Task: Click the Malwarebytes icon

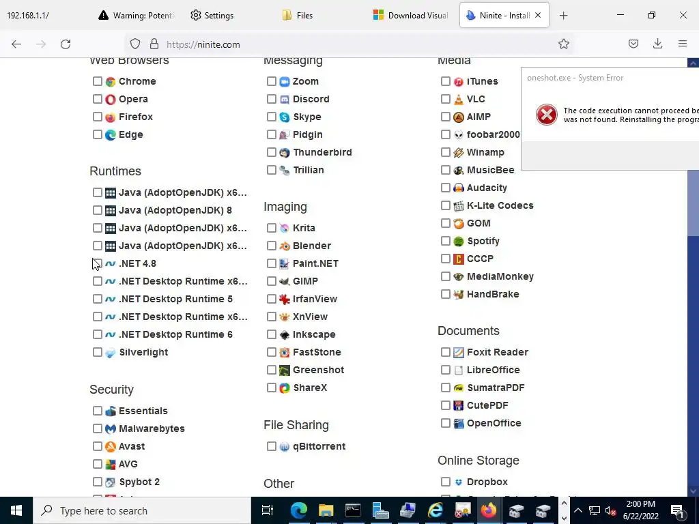Action: (110, 428)
